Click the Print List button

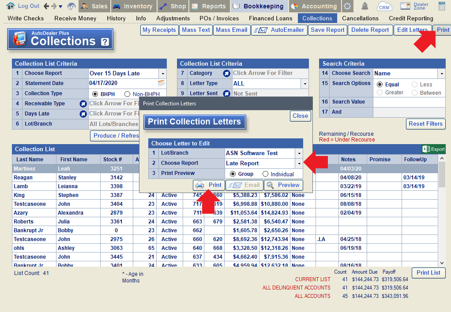(428, 273)
